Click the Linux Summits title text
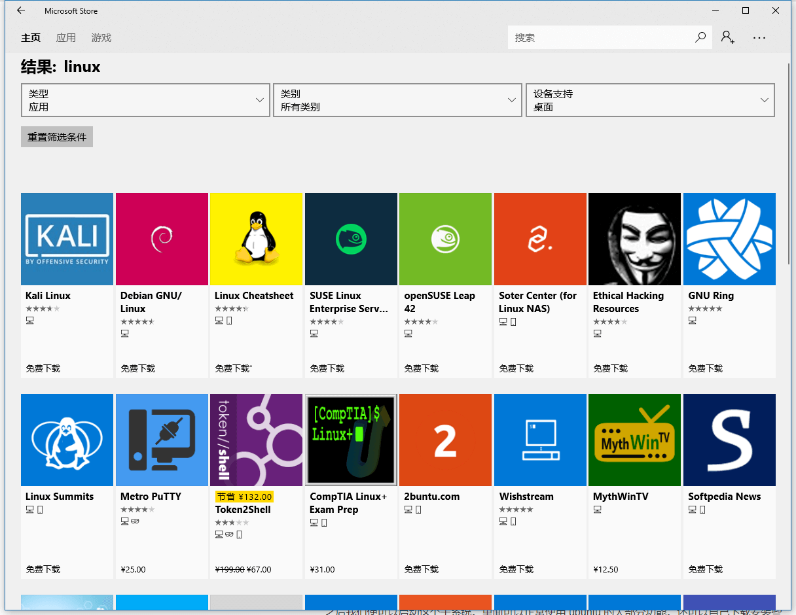 [60, 497]
